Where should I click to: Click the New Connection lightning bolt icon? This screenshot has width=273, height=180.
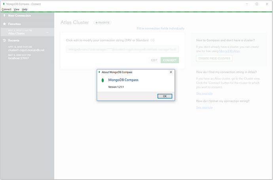point(4,15)
